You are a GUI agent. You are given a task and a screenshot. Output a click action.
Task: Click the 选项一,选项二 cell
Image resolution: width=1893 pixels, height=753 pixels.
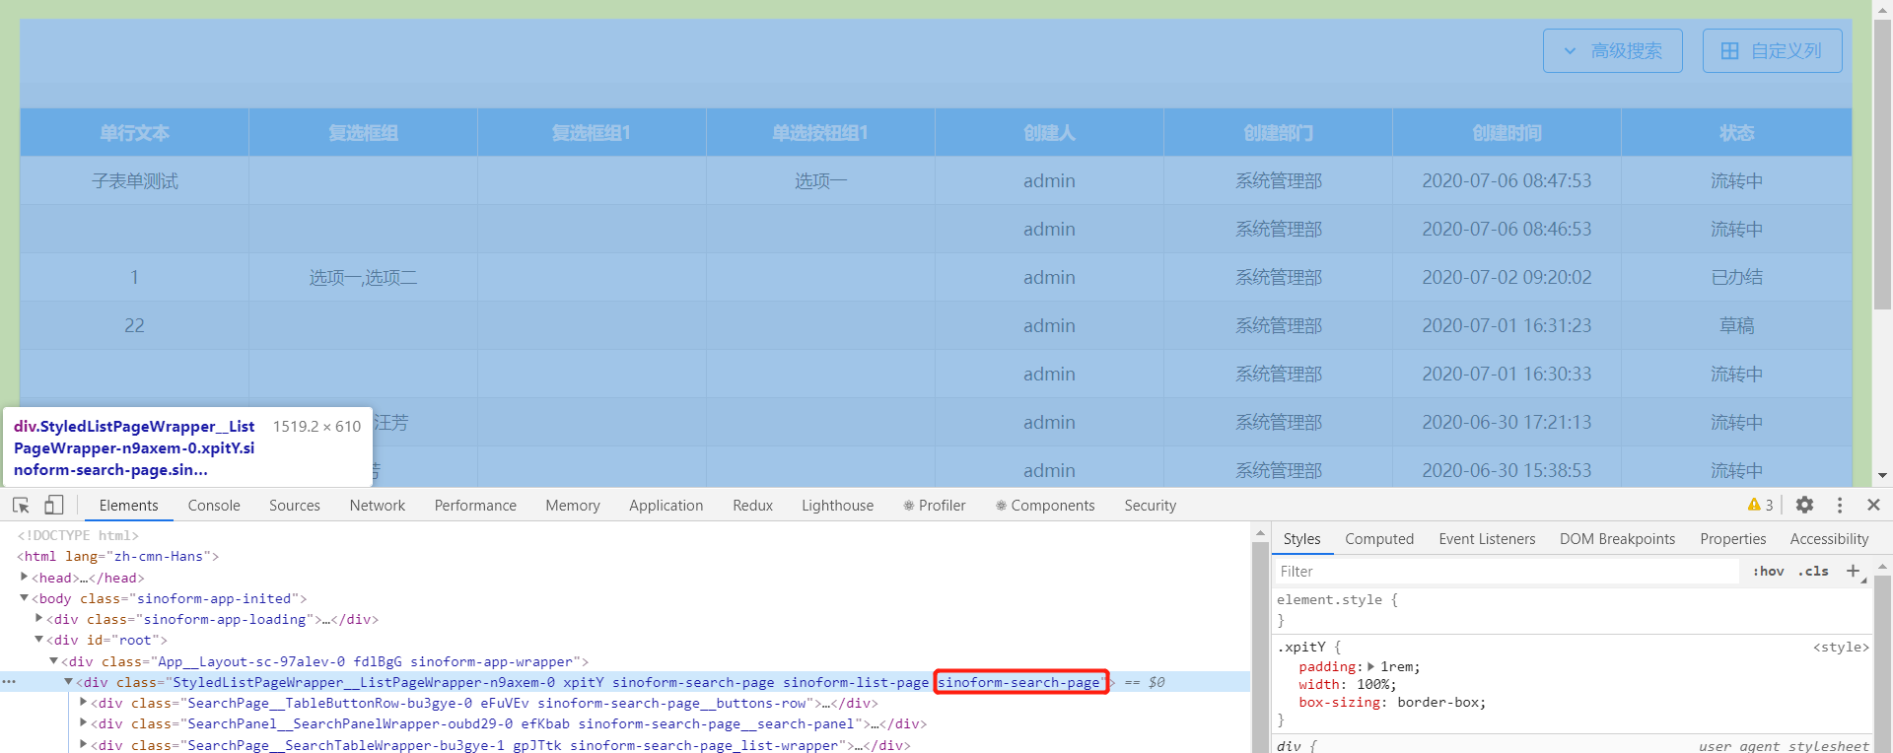click(x=363, y=278)
